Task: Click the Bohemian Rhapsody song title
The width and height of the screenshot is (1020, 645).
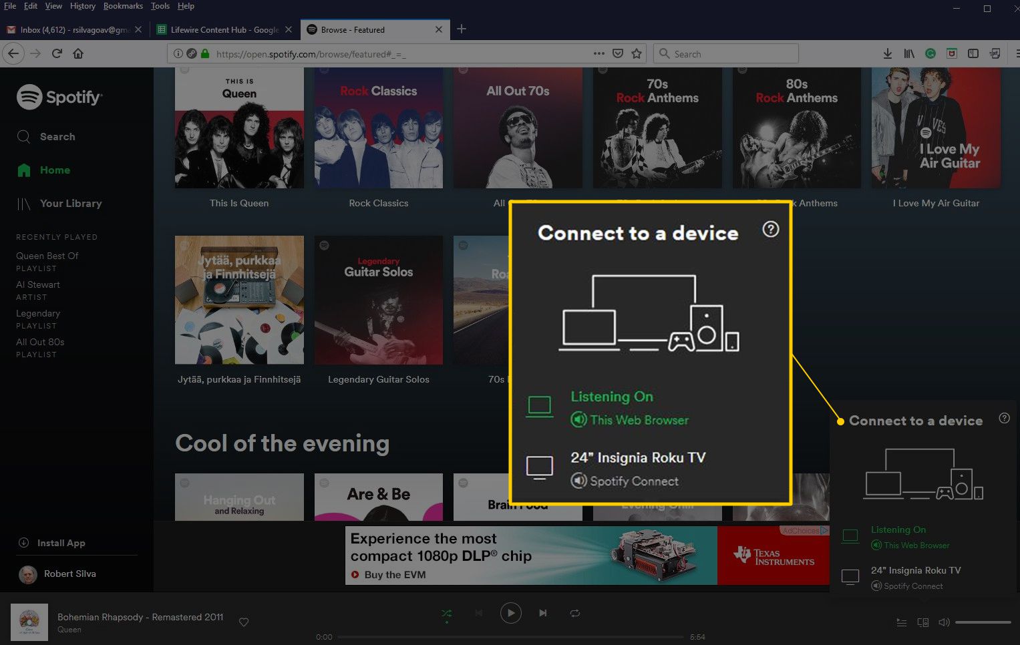Action: point(140,617)
